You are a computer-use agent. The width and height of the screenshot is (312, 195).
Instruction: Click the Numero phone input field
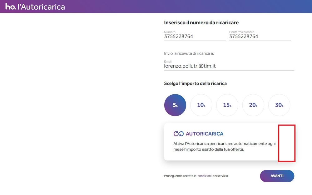(x=195, y=36)
